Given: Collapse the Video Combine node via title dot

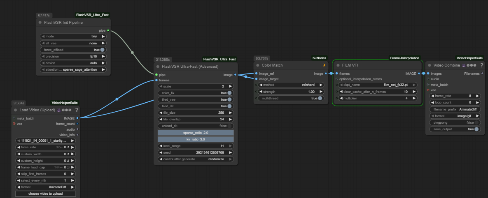Looking at the screenshot, I should tap(430, 65).
